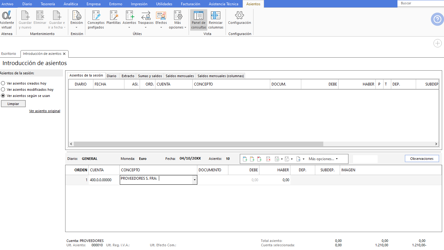Click the red-tag new document icon

coord(259,159)
